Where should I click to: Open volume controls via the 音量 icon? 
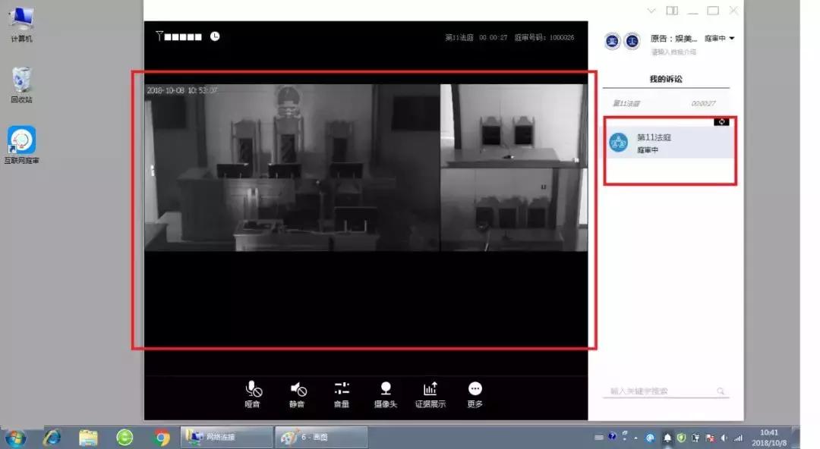coord(341,388)
